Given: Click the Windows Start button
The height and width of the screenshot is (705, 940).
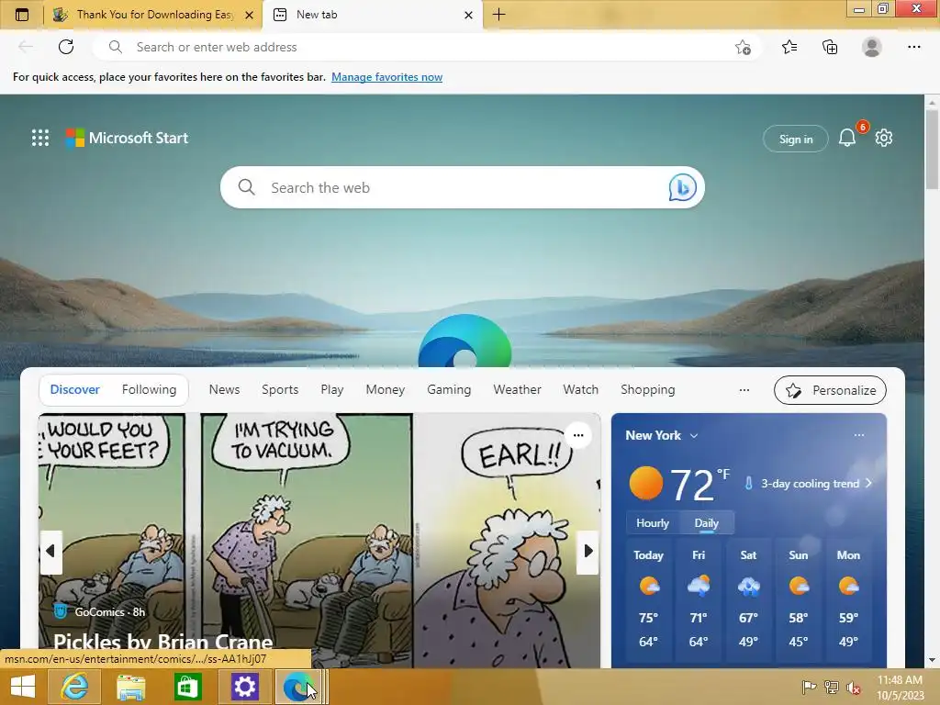Looking at the screenshot, I should [22, 687].
